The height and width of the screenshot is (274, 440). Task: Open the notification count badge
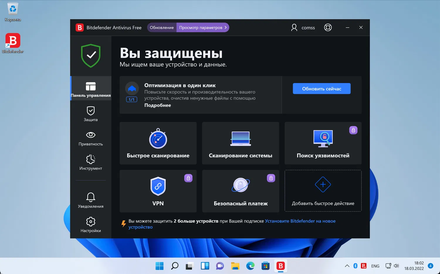click(x=431, y=266)
